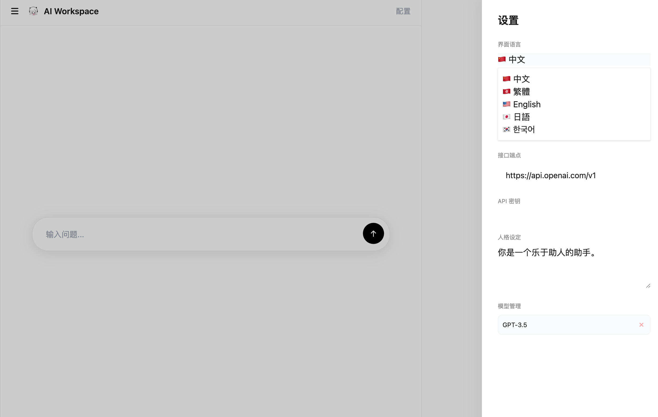
Task: Click the textarea resize handle on 人格设定
Action: [x=648, y=286]
